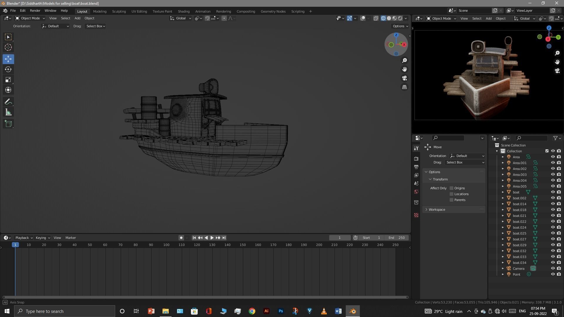Open the Drag Select Box dropdown in header
The width and height of the screenshot is (564, 317).
coord(95,26)
